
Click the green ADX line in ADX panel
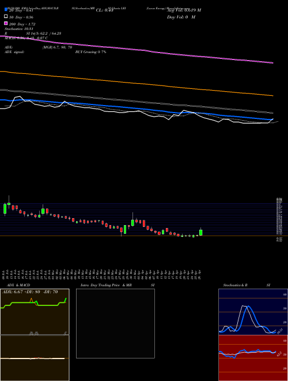pos(33,304)
